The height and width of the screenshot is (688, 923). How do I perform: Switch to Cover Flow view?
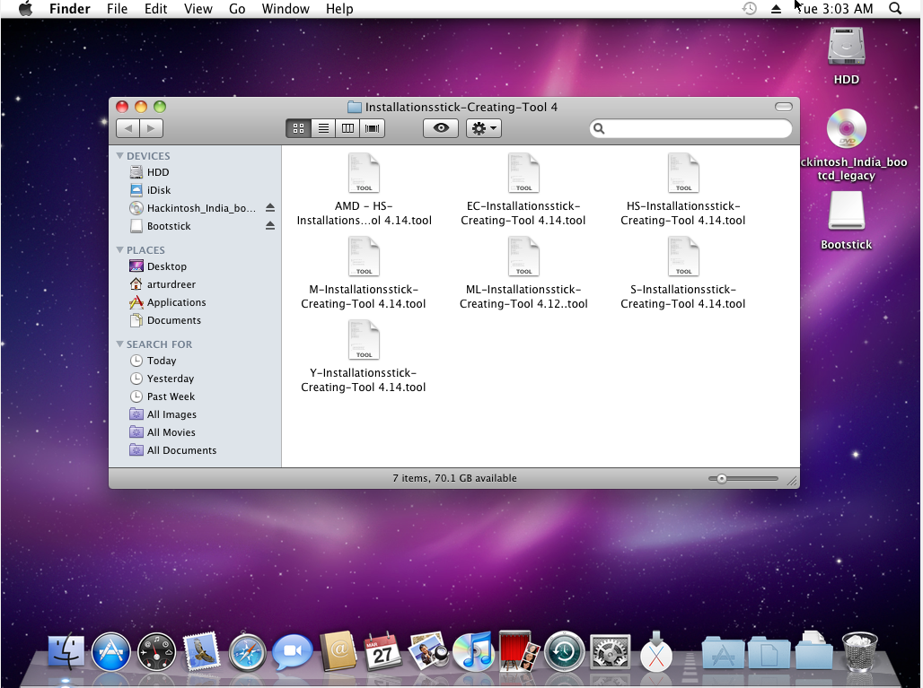[372, 128]
